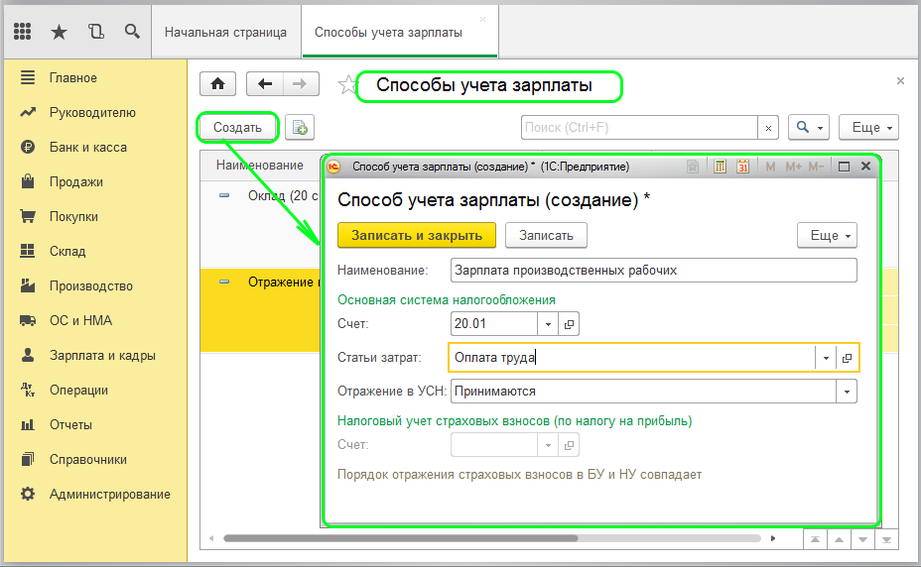Viewport: 921px width, 567px height.
Task: Expand the Статьи затрат dropdown arrow
Action: click(x=826, y=358)
